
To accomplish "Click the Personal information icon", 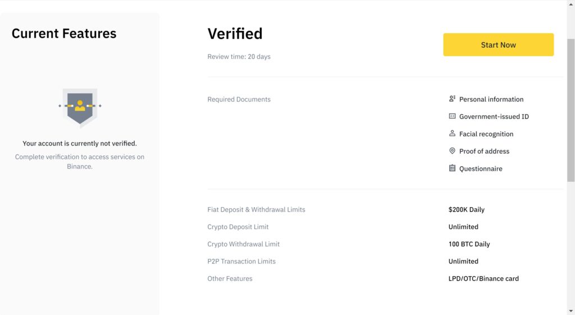I will point(452,99).
